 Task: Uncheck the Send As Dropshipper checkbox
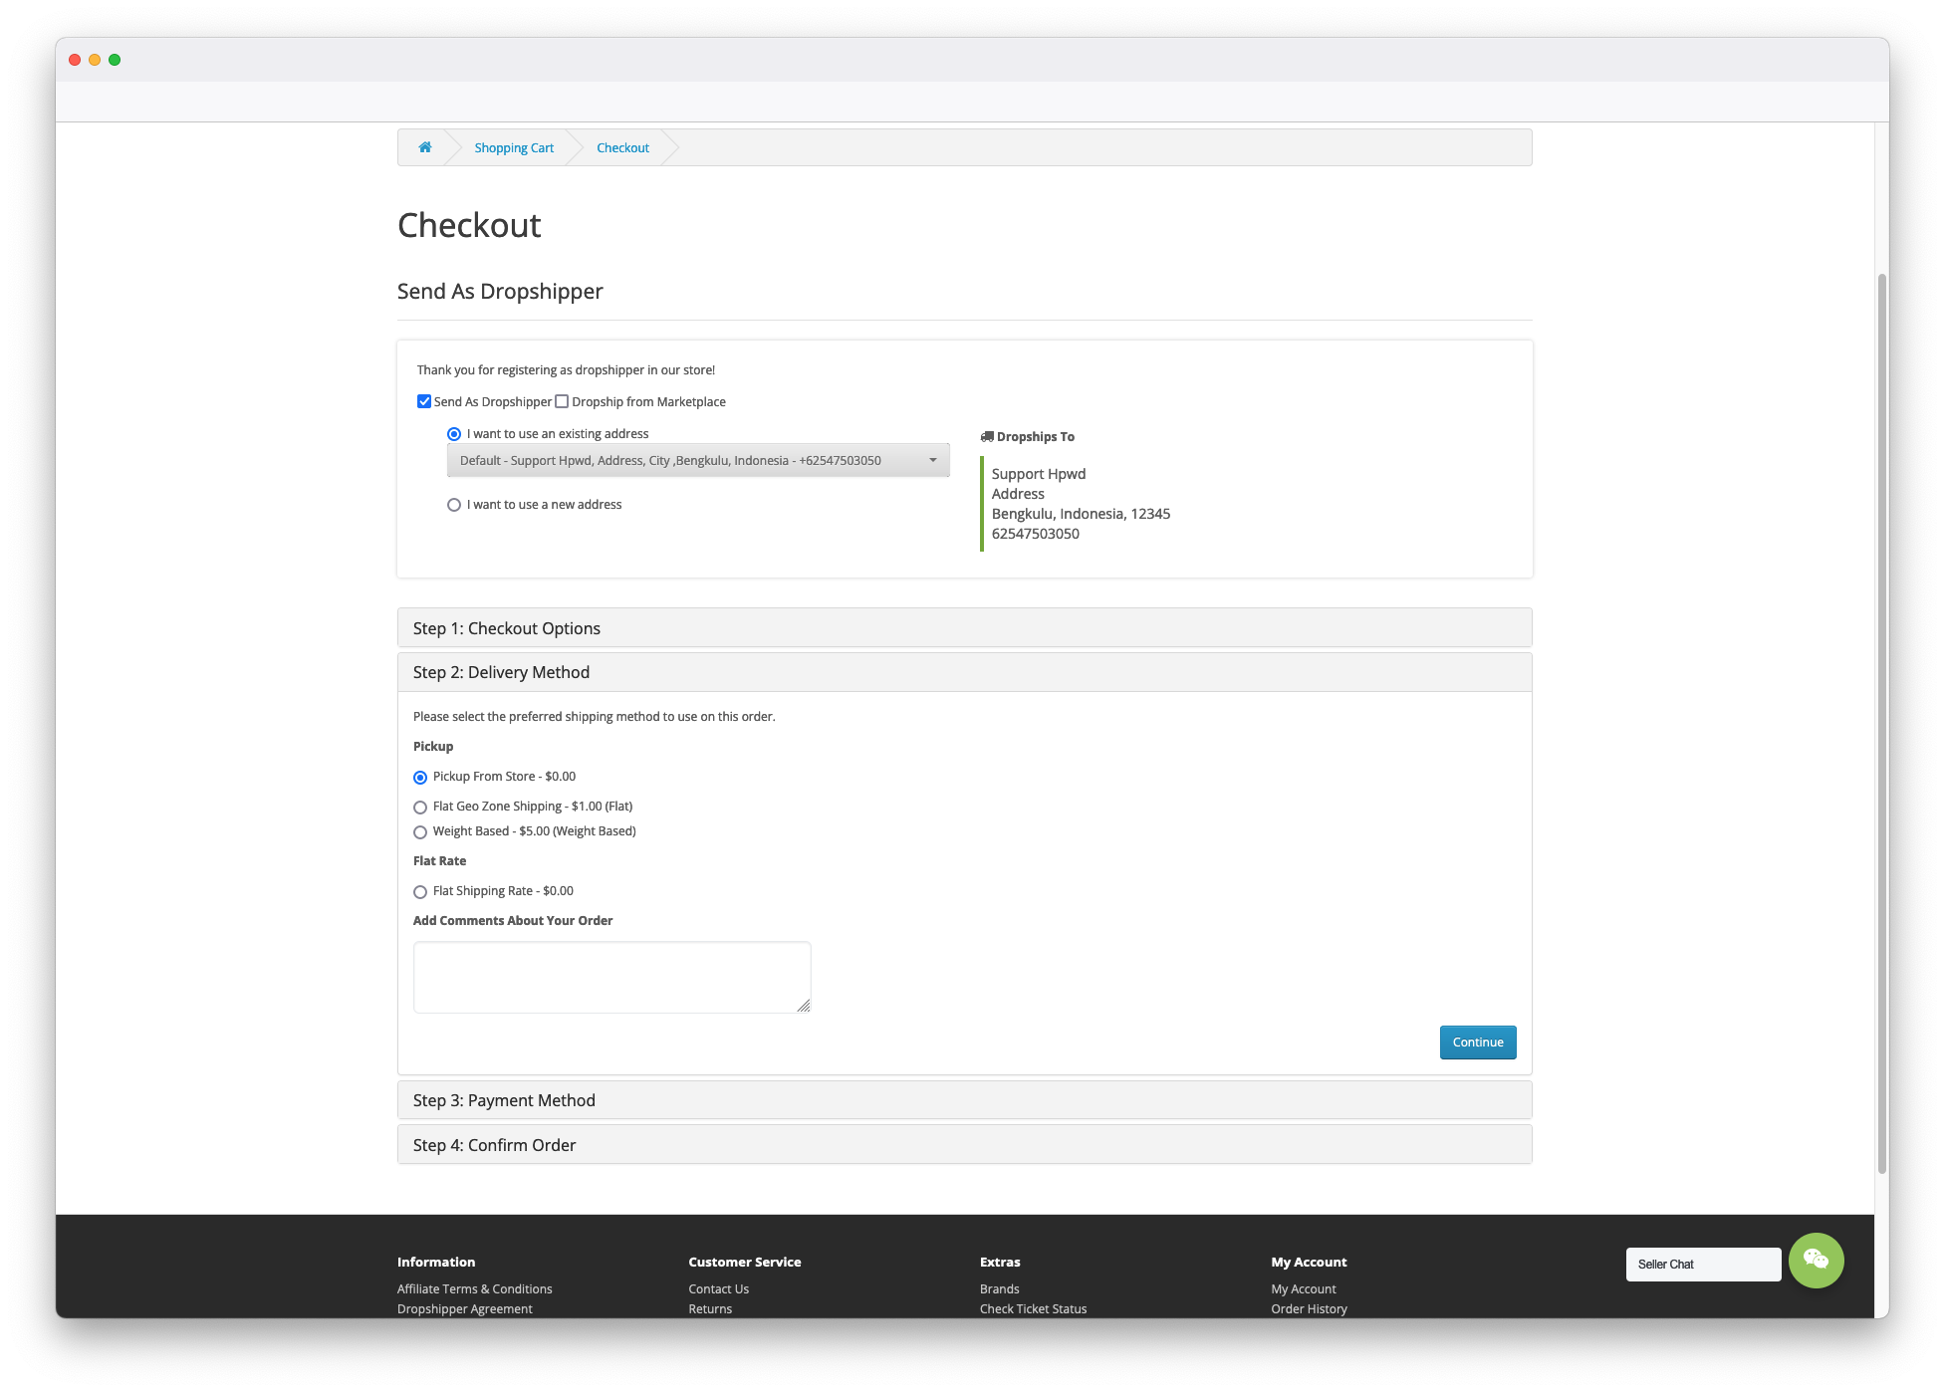point(424,401)
